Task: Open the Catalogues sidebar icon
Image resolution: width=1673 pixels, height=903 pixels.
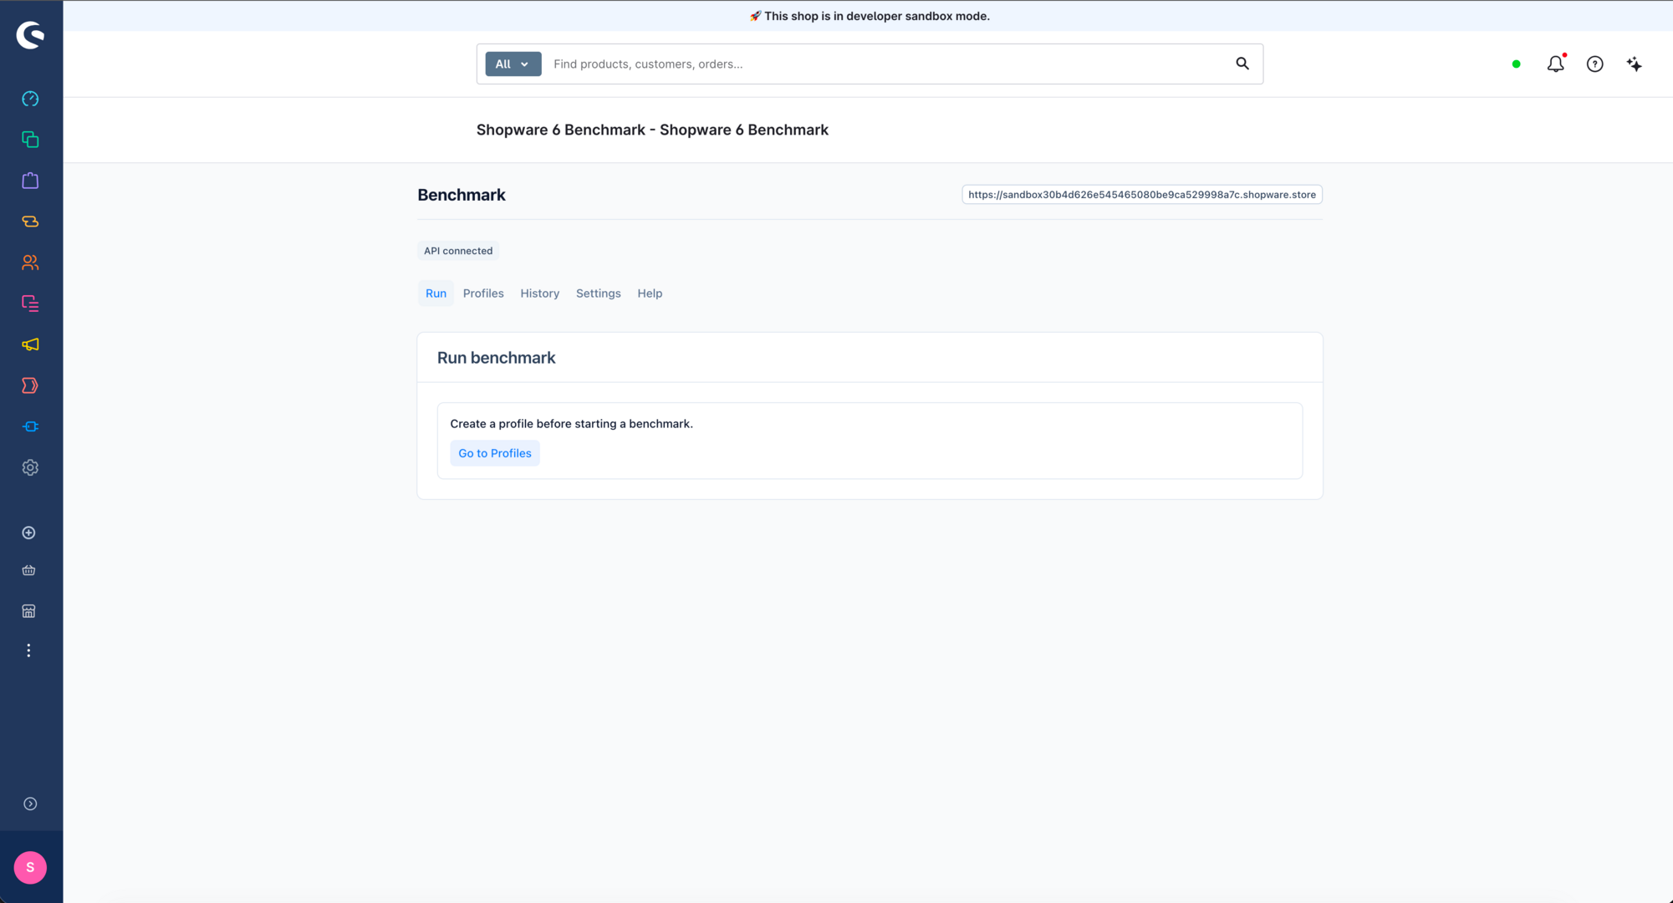Action: (x=30, y=140)
